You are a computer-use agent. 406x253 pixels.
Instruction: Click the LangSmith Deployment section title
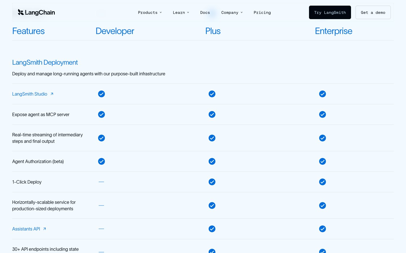(x=45, y=62)
